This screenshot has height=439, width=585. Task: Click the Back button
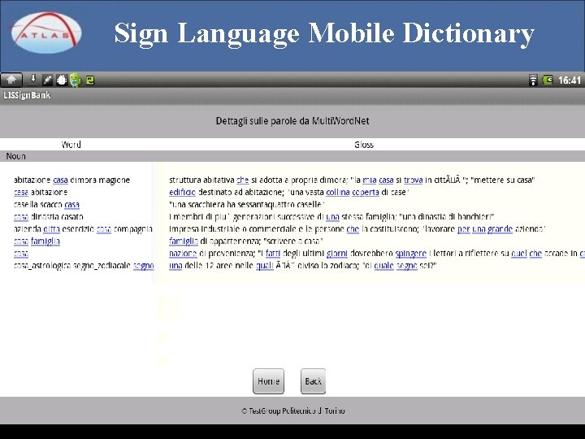313,381
